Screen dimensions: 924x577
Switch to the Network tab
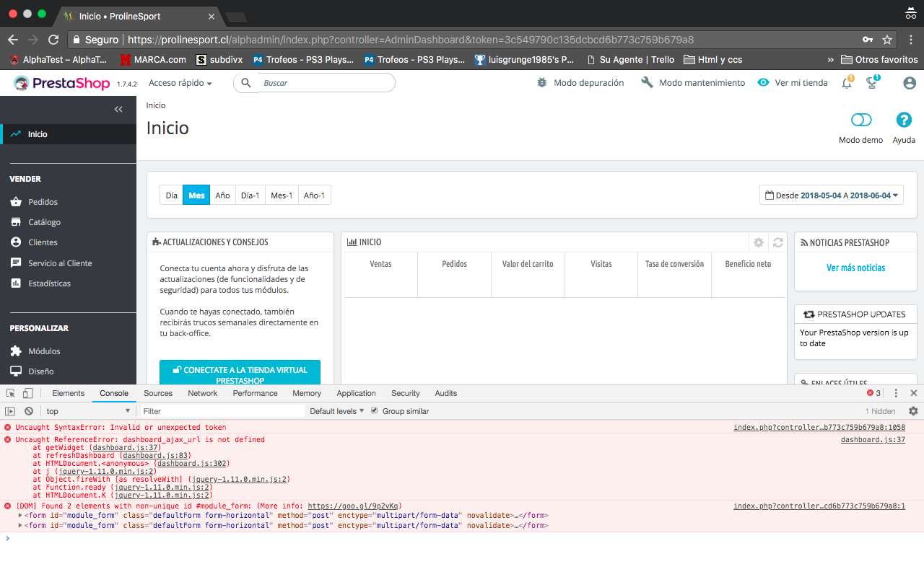click(202, 393)
